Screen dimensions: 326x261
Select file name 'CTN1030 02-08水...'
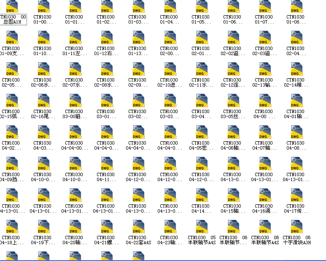106,82
